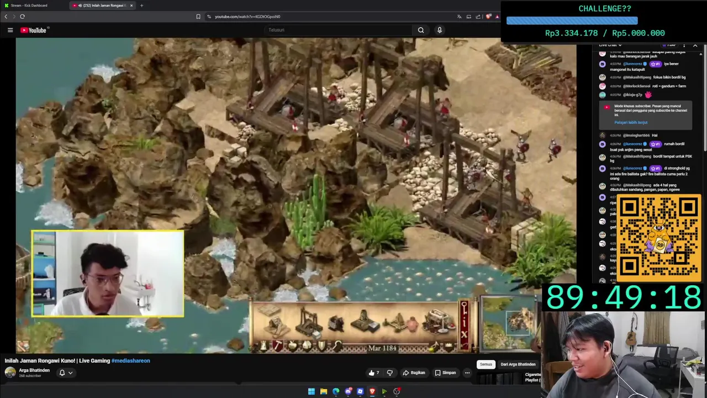Open File Explorer from the taskbar
Image resolution: width=707 pixels, height=398 pixels.
click(324, 391)
